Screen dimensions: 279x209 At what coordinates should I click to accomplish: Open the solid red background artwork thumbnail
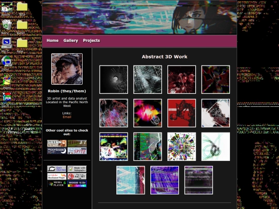(x=181, y=113)
